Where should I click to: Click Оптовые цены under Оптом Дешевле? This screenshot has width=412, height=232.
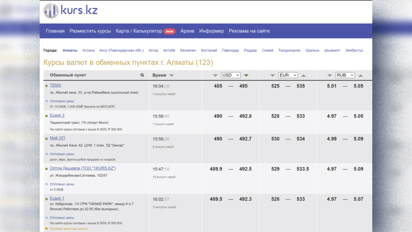point(62,184)
